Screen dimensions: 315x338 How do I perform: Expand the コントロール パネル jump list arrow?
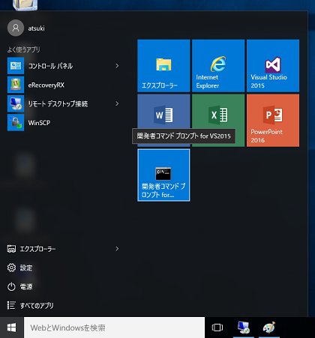coord(117,66)
